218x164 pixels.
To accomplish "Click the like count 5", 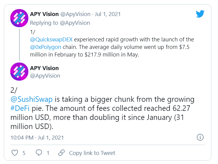I will [24, 153].
